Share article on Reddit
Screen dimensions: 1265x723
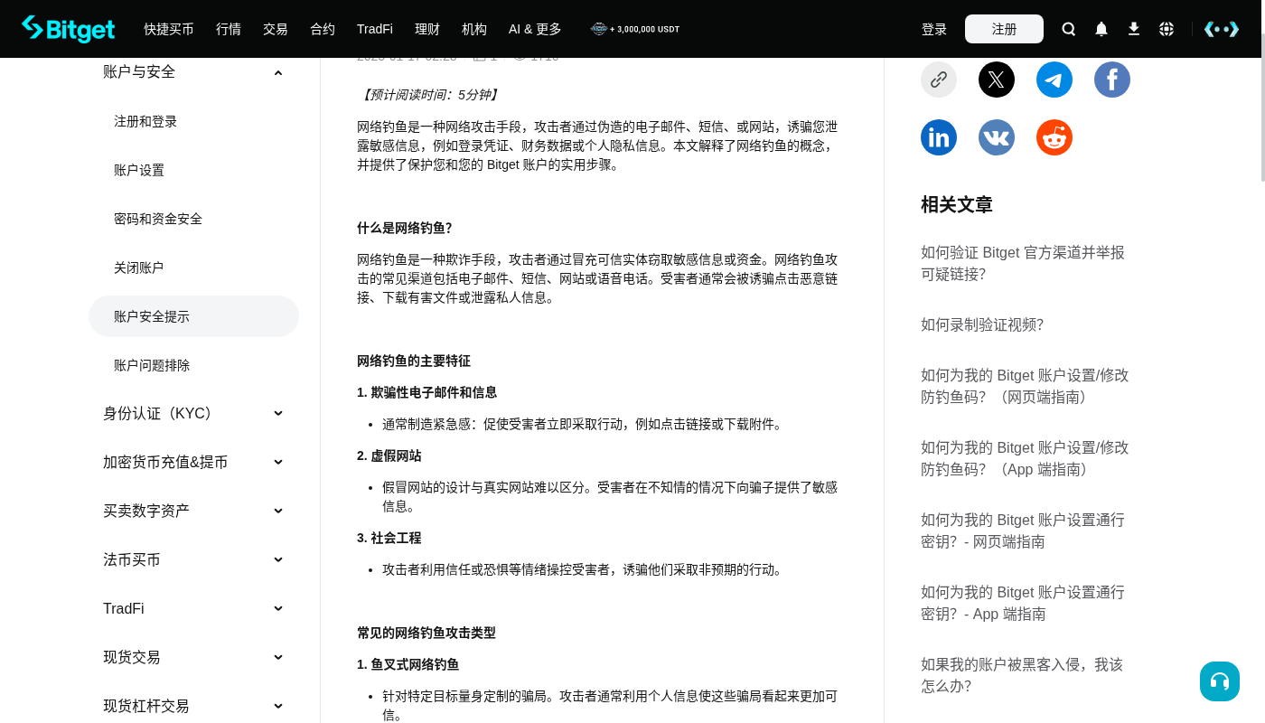(1054, 137)
